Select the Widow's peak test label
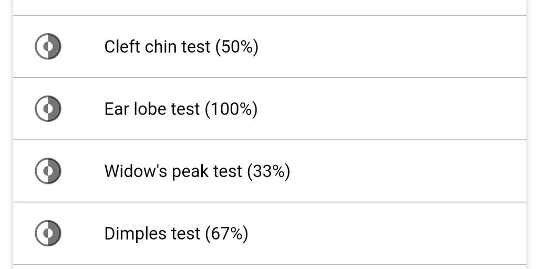Viewport: 538px width, 269px height. pos(173,171)
